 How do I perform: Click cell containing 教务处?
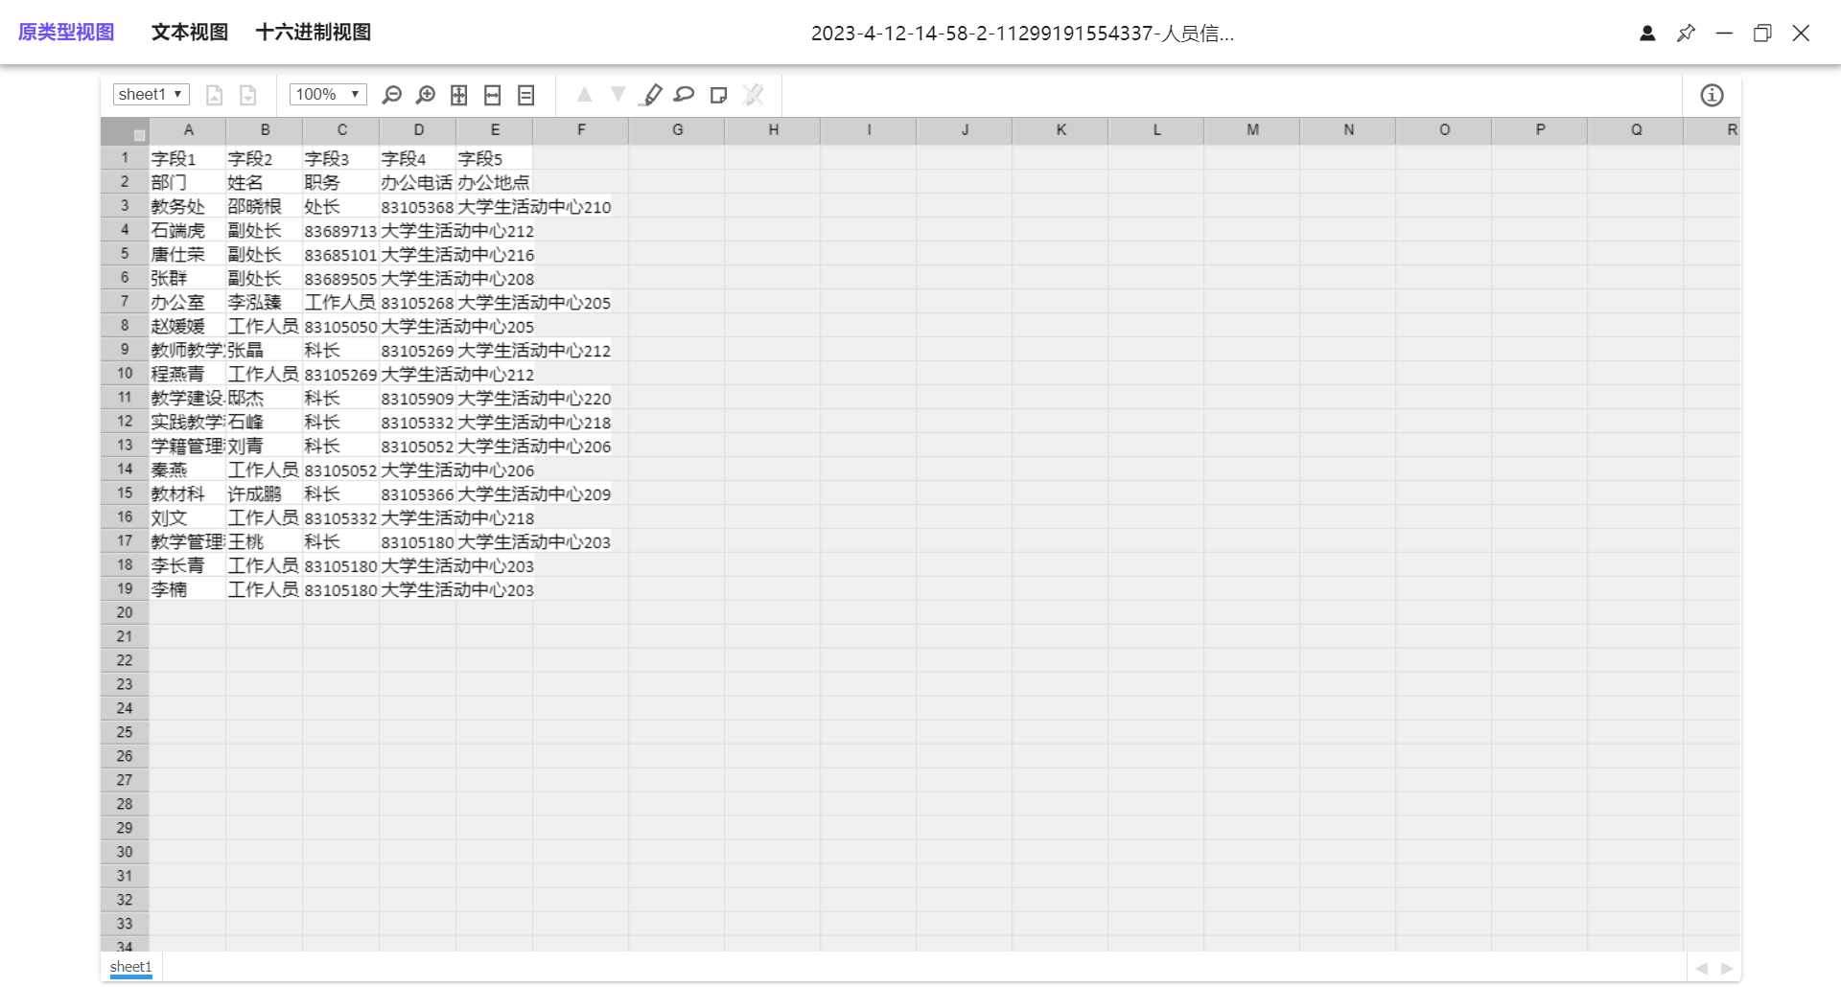pos(188,206)
